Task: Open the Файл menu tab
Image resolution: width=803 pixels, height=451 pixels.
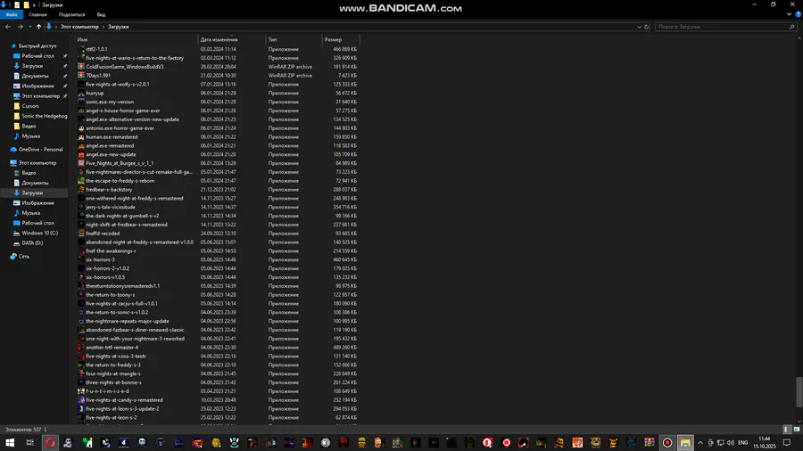Action: [x=12, y=15]
